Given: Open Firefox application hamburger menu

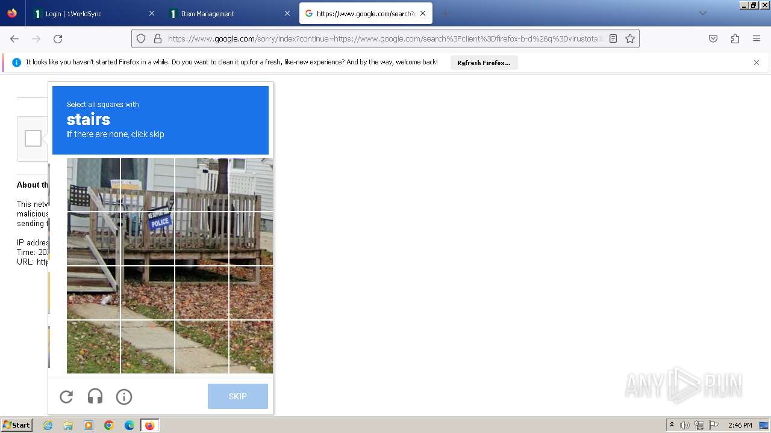Looking at the screenshot, I should click(x=757, y=38).
